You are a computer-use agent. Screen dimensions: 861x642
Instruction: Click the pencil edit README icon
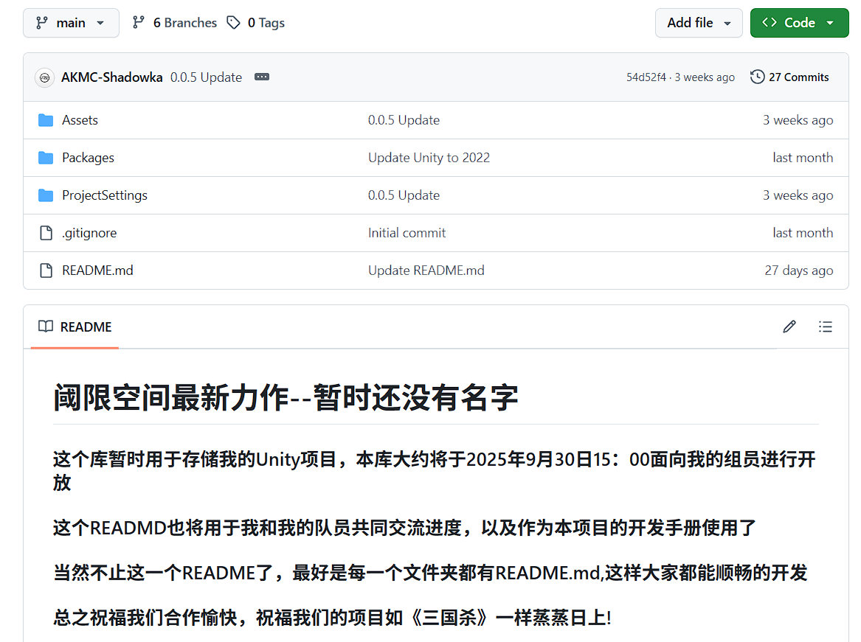(x=789, y=327)
